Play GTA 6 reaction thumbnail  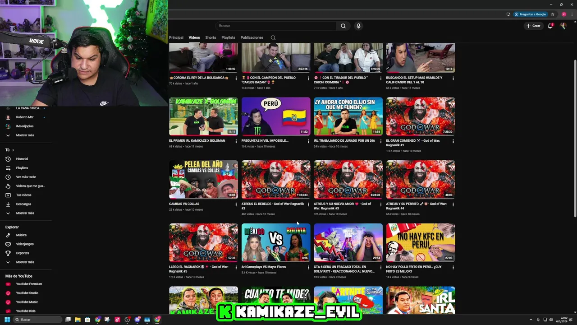348,242
